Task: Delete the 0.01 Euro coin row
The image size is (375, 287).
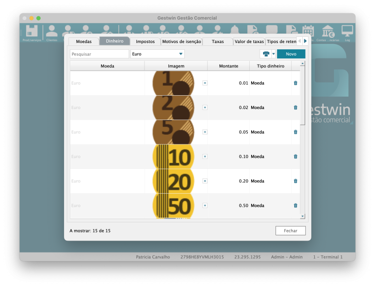Action: [x=295, y=83]
